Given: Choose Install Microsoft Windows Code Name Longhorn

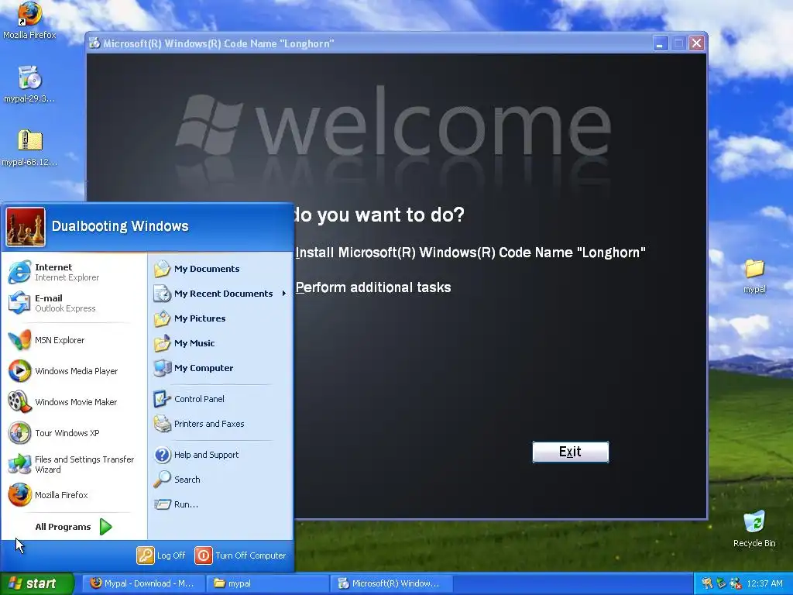Looking at the screenshot, I should pyautogui.click(x=470, y=253).
